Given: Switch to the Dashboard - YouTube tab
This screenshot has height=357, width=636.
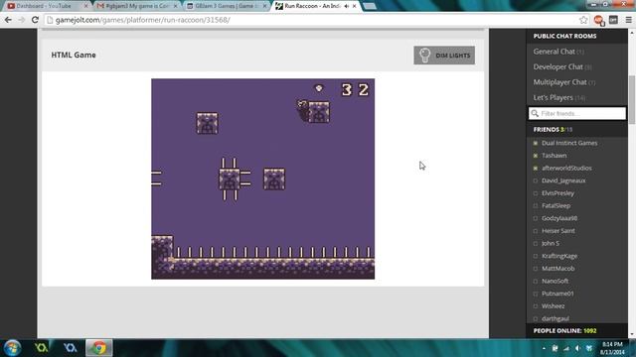Looking at the screenshot, I should 45,6.
